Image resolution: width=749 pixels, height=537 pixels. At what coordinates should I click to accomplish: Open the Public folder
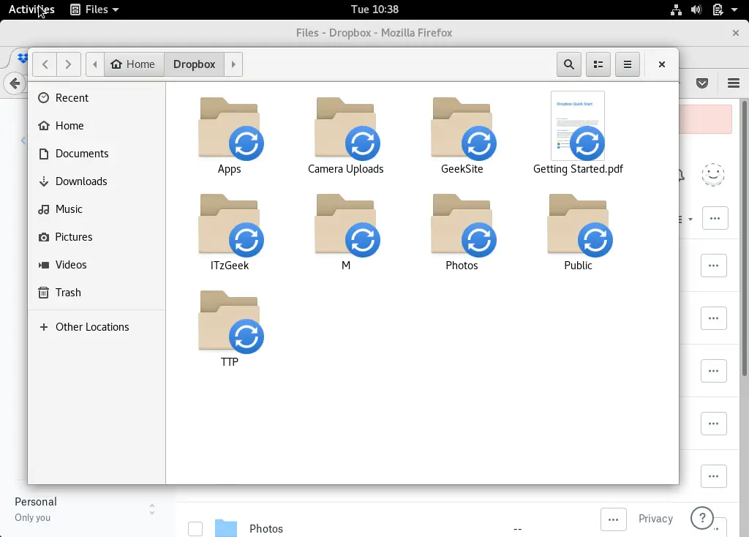tap(579, 233)
